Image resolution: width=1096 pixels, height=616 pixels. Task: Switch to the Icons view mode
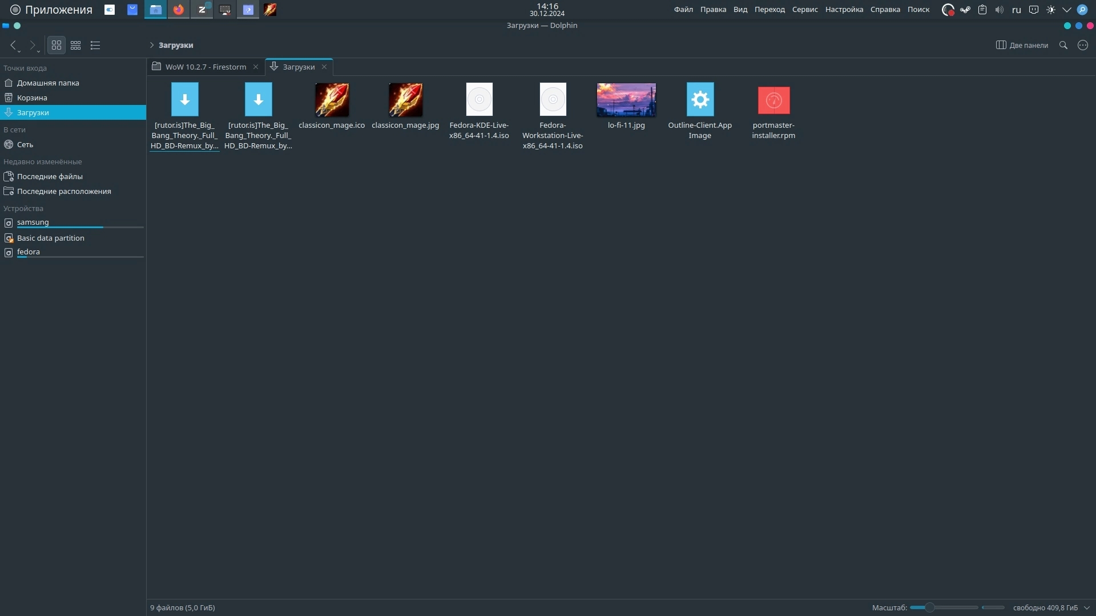(57, 45)
